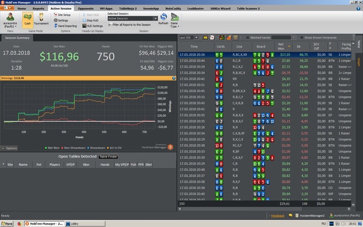The width and height of the screenshot is (363, 227).
Task: Open the HM Apps tab
Action: click(x=106, y=9)
